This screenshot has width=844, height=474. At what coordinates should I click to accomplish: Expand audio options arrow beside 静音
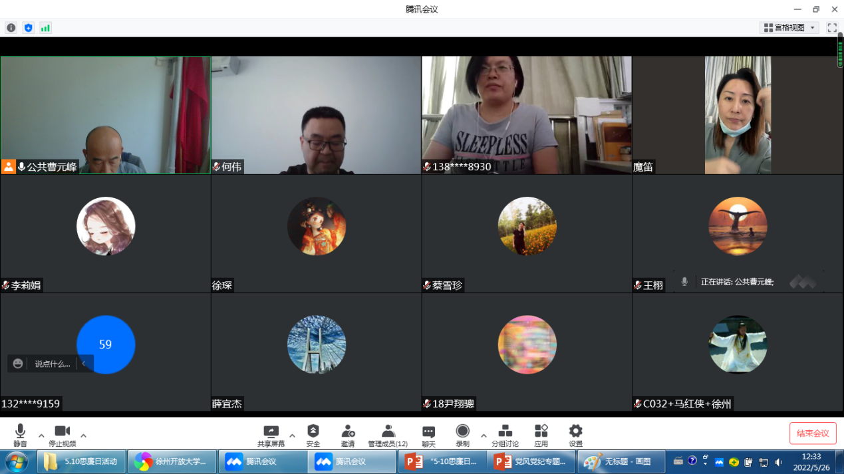41,435
